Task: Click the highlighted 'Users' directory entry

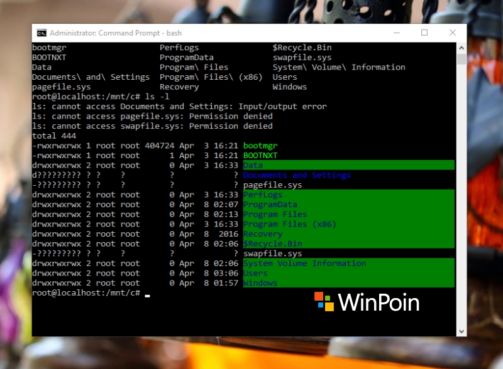Action: (x=255, y=273)
